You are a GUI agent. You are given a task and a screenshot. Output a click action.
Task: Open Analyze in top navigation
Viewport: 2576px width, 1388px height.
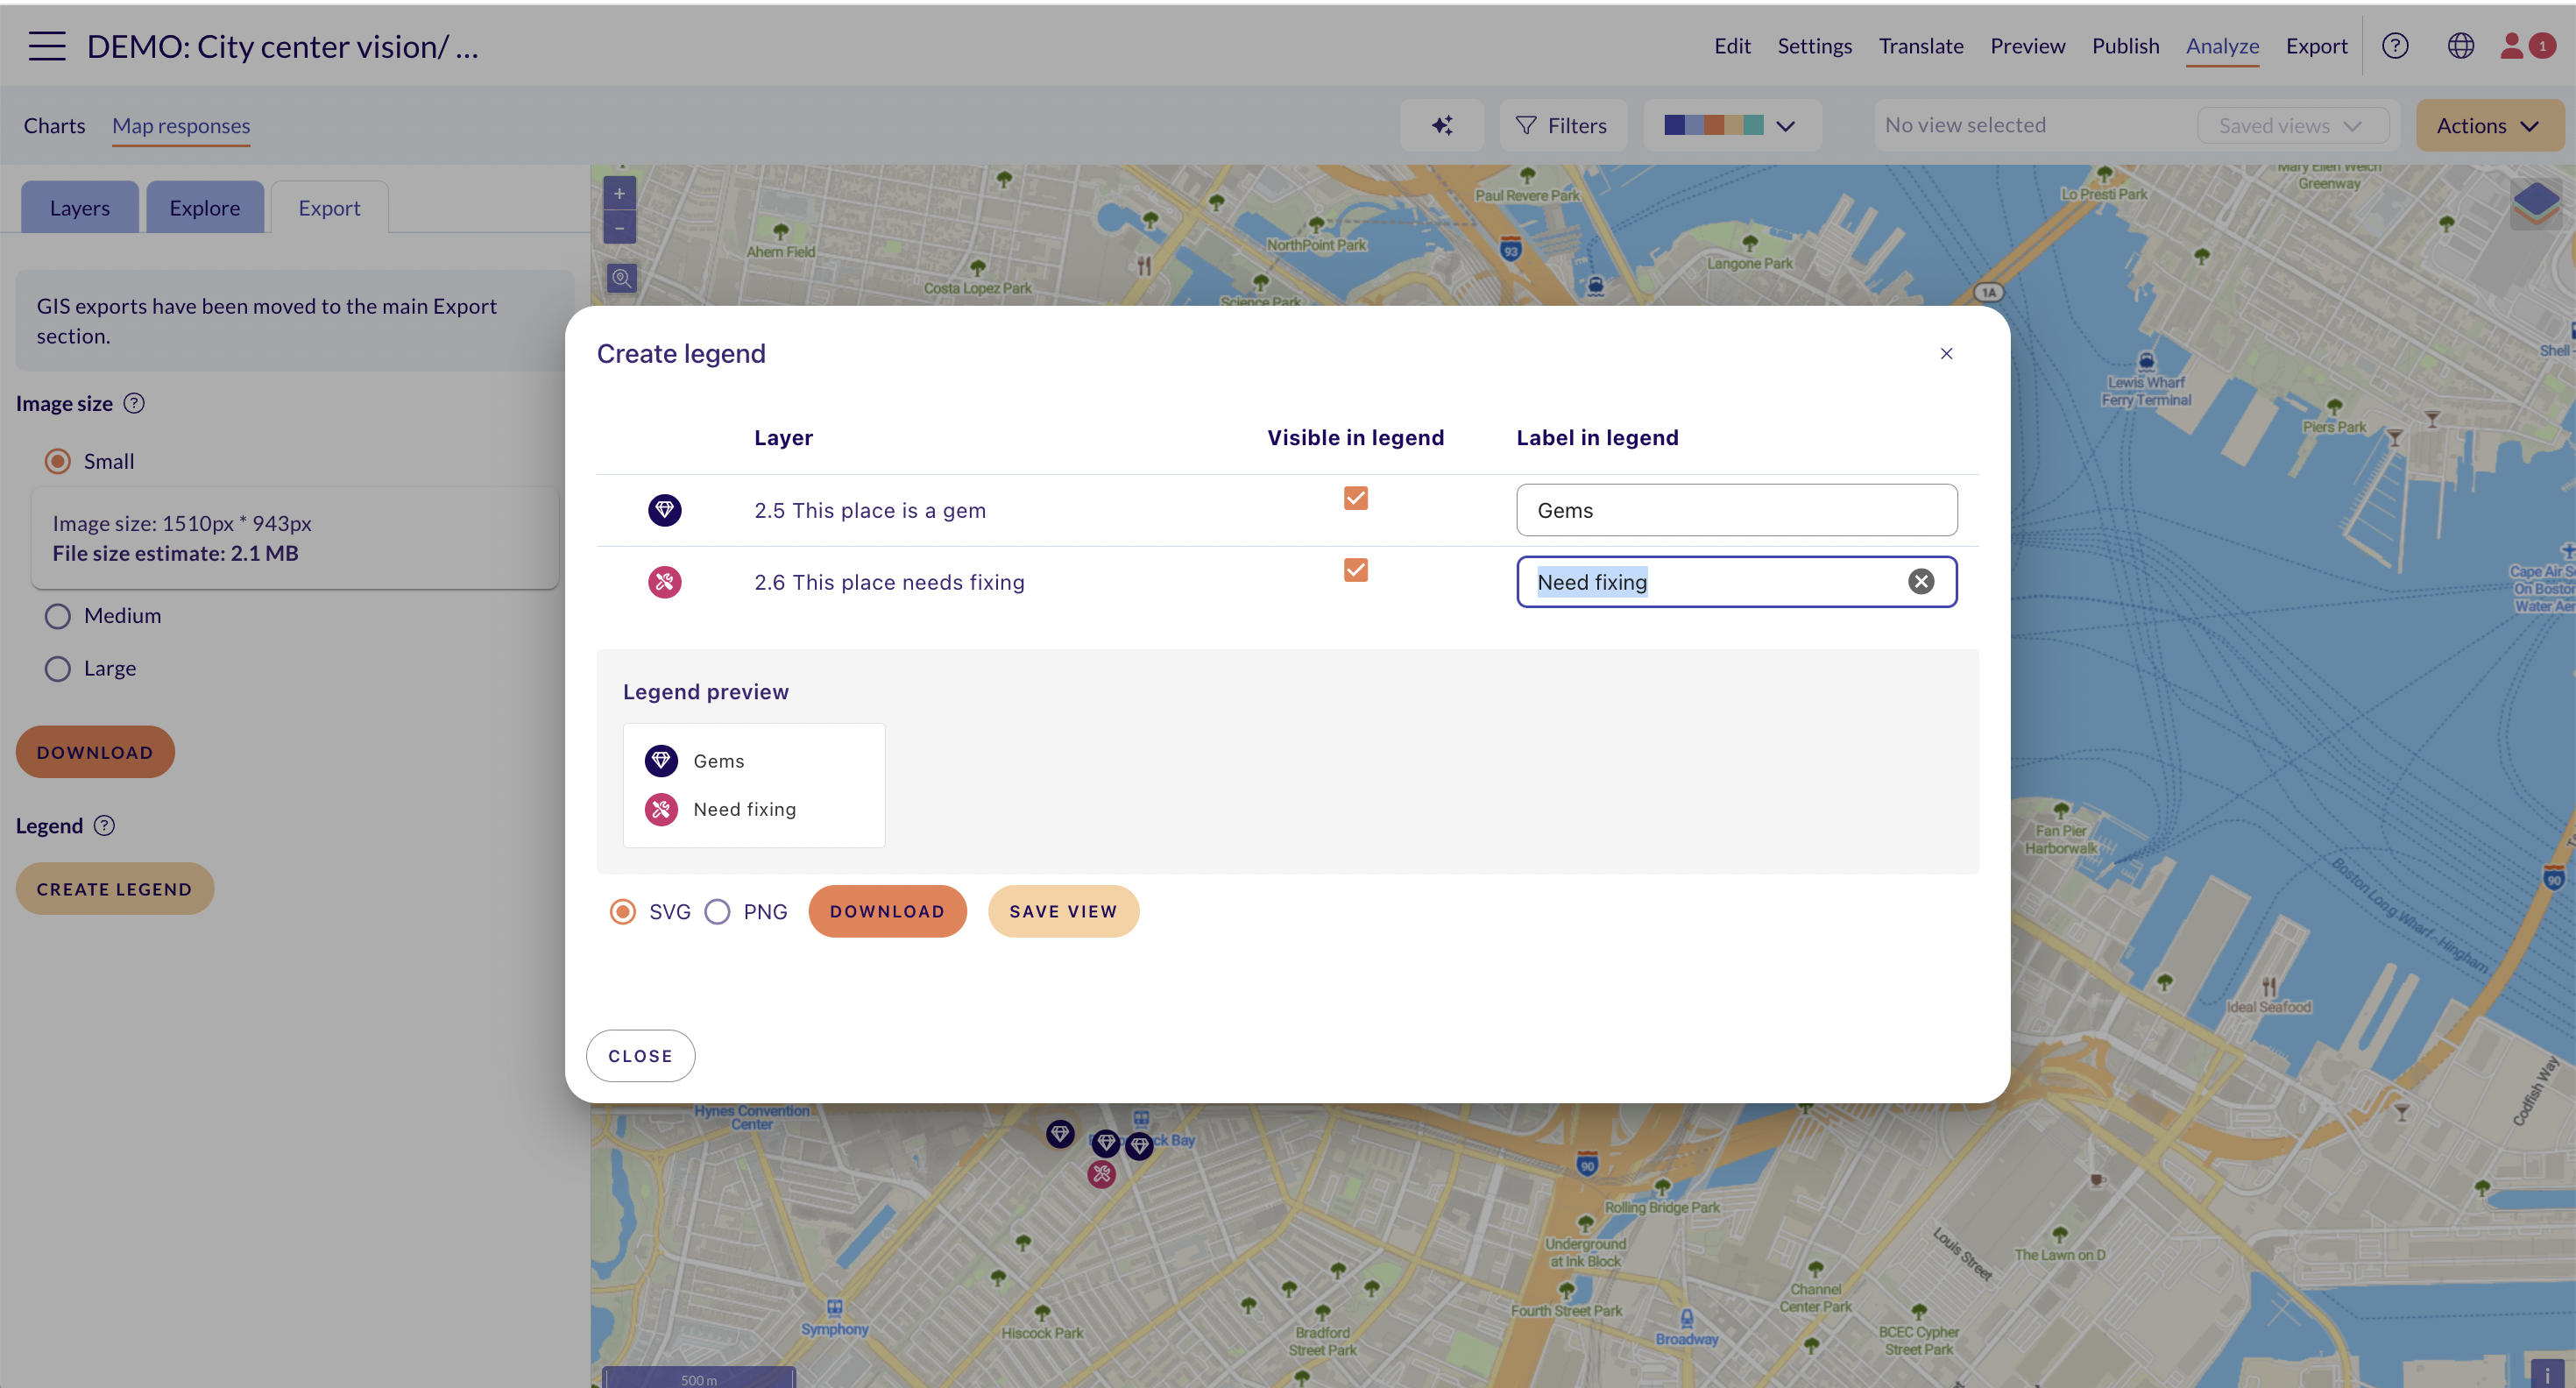point(2222,46)
